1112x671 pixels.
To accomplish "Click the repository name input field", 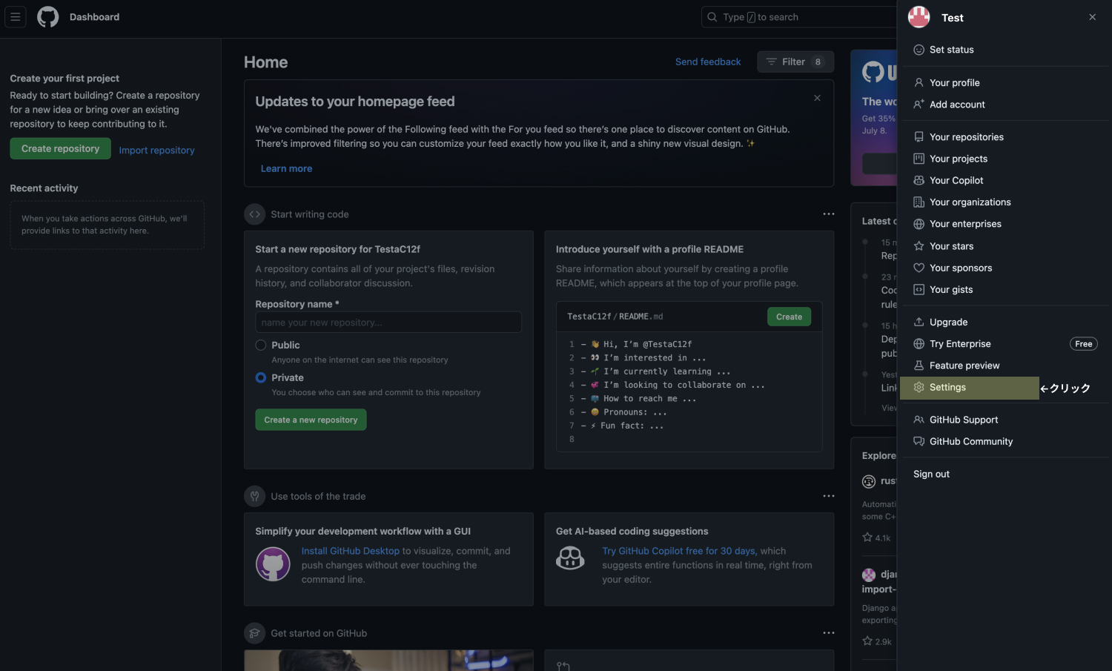I will point(388,322).
